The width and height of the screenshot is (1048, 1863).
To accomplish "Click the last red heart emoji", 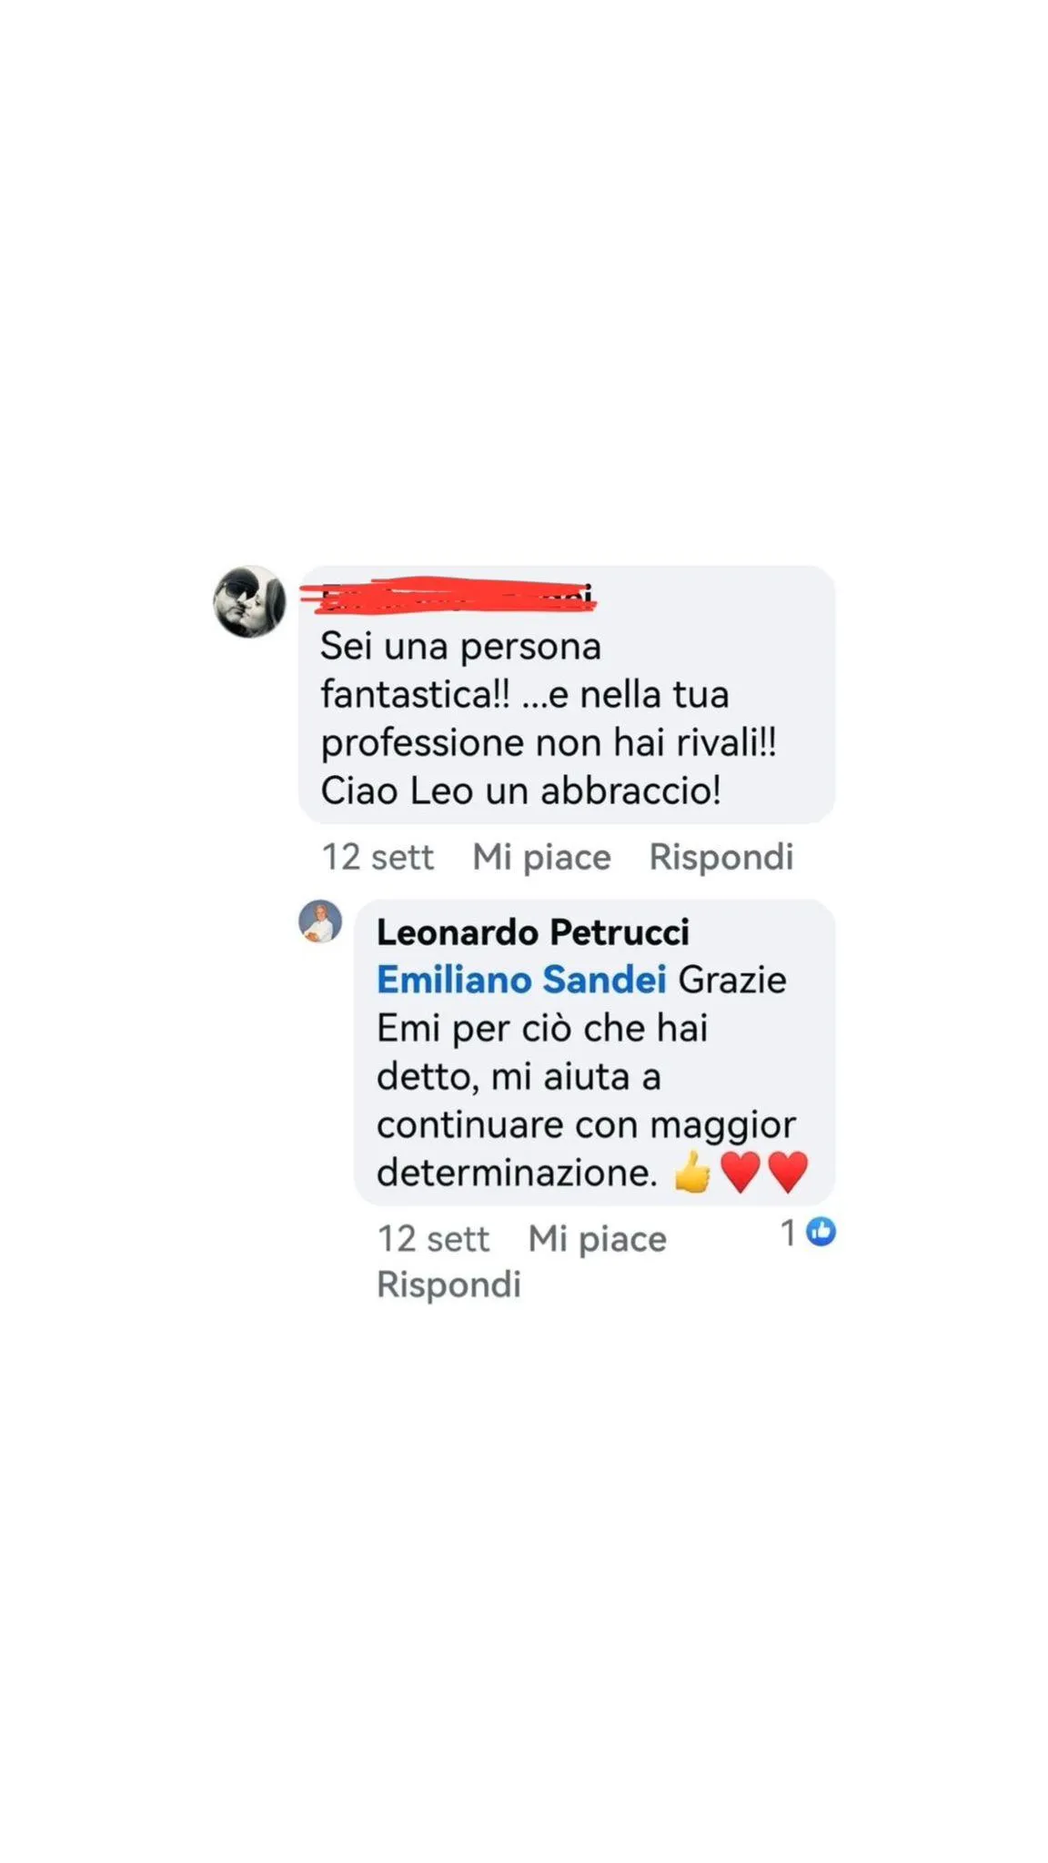I will coord(788,1172).
